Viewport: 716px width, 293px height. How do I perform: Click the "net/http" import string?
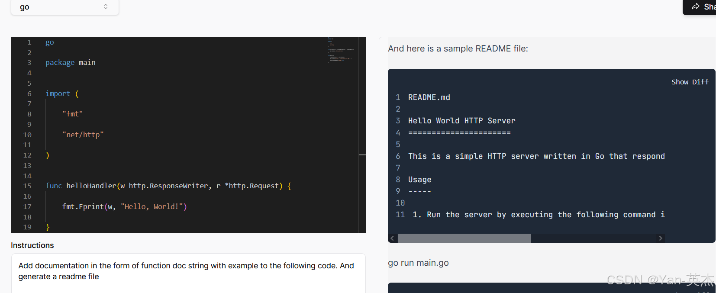83,135
